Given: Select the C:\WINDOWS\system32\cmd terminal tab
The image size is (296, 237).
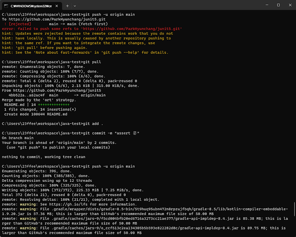Looking at the screenshot, I should click(x=32, y=6).
